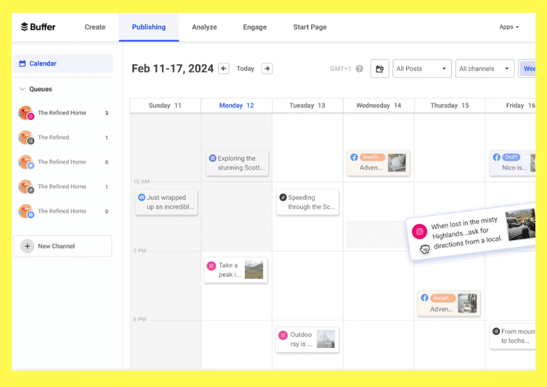
Task: Open Wednesday's 'Adven...' awaiting post thumbnail
Action: coord(397,163)
